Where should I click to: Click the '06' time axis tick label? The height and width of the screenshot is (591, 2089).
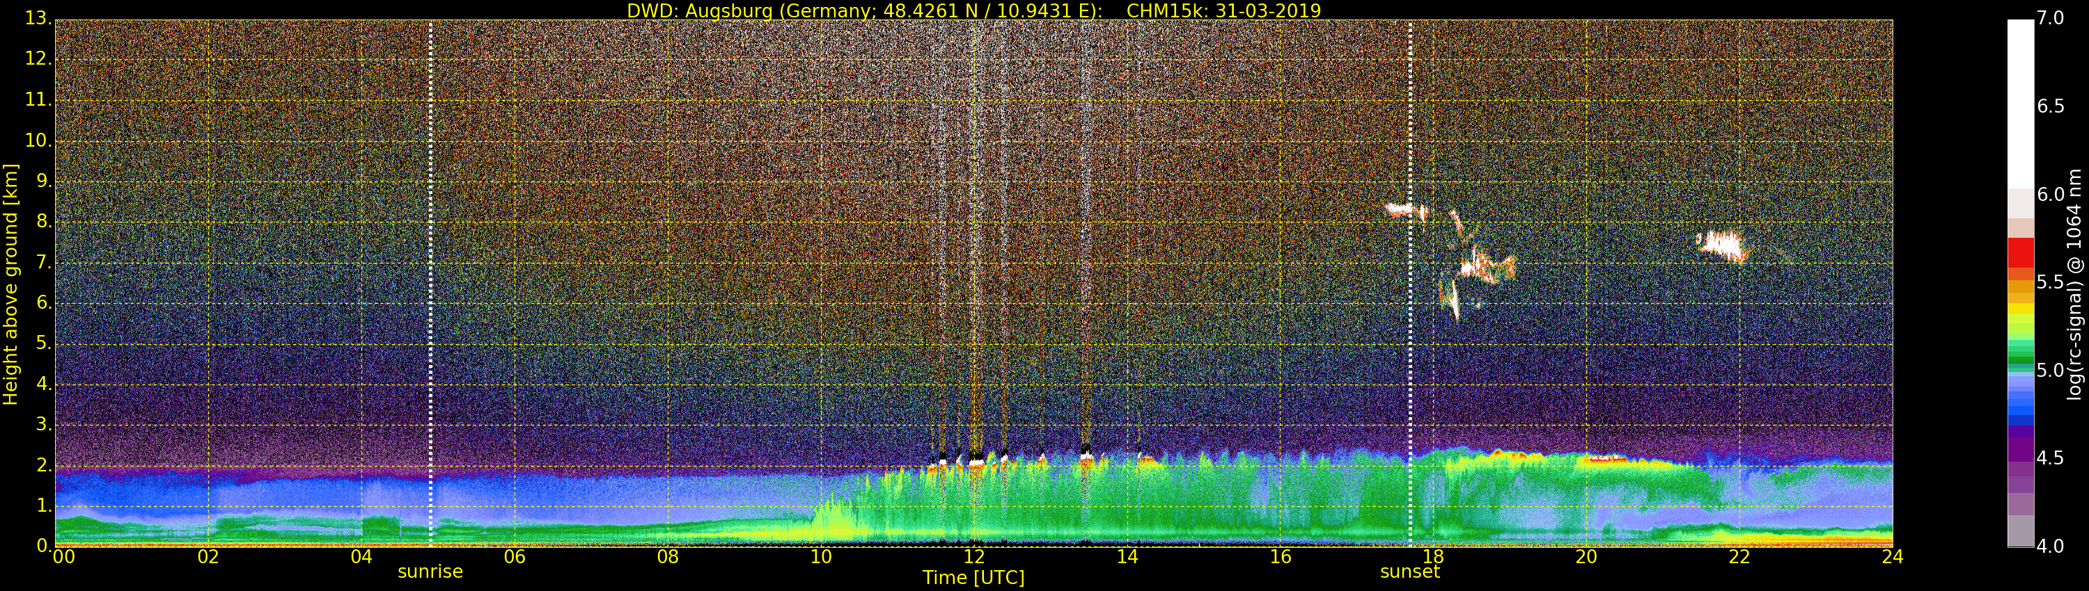coord(514,556)
